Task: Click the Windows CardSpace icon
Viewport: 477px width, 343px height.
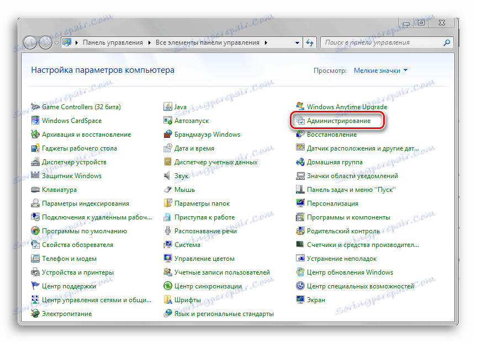Action: tap(35, 121)
